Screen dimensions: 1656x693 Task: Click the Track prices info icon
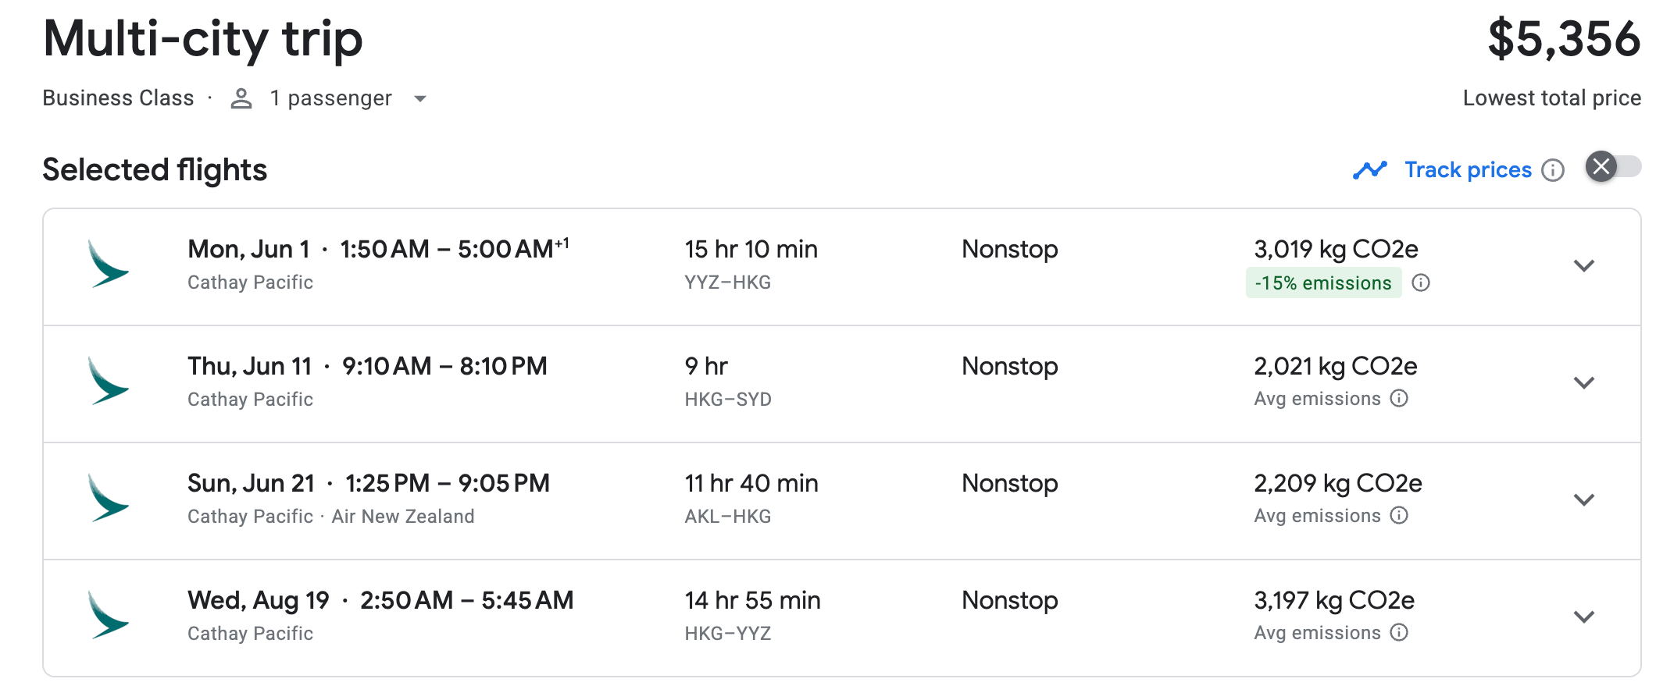(1553, 170)
